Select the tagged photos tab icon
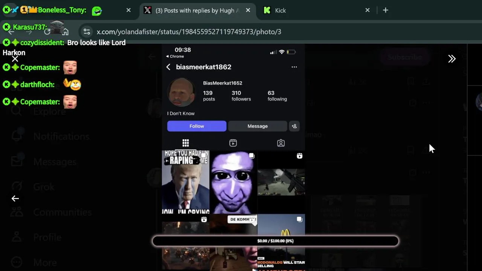Image resolution: width=482 pixels, height=271 pixels. coord(281,143)
